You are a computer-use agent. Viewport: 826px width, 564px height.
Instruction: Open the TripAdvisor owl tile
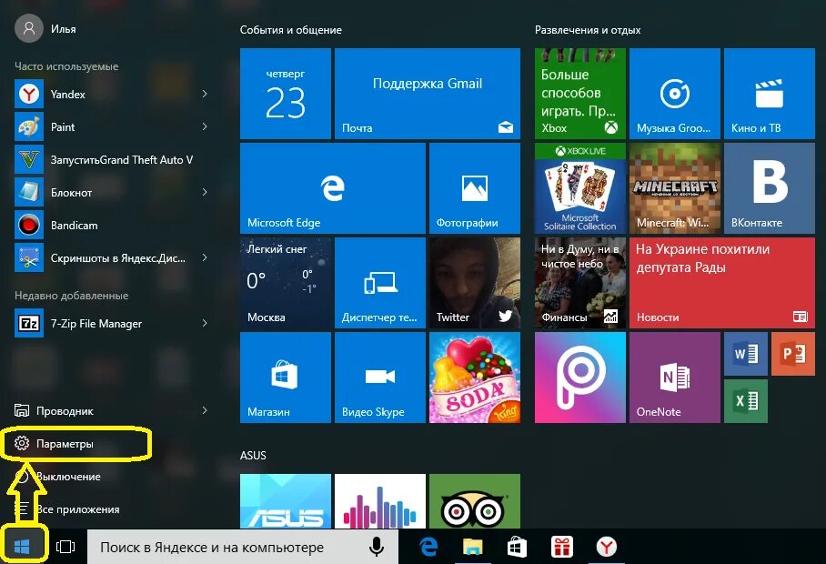[x=475, y=501]
